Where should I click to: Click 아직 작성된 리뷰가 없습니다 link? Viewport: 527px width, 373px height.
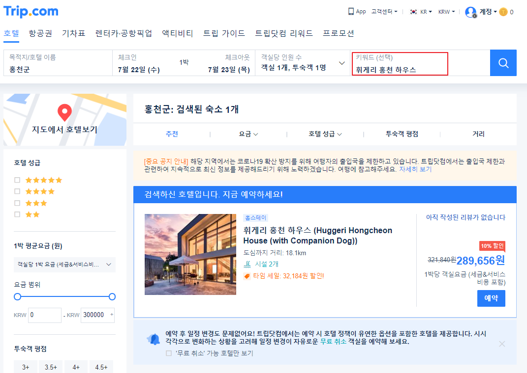(x=465, y=217)
